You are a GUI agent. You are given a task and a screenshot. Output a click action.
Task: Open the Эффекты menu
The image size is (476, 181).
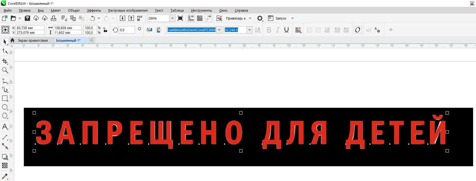[94, 10]
